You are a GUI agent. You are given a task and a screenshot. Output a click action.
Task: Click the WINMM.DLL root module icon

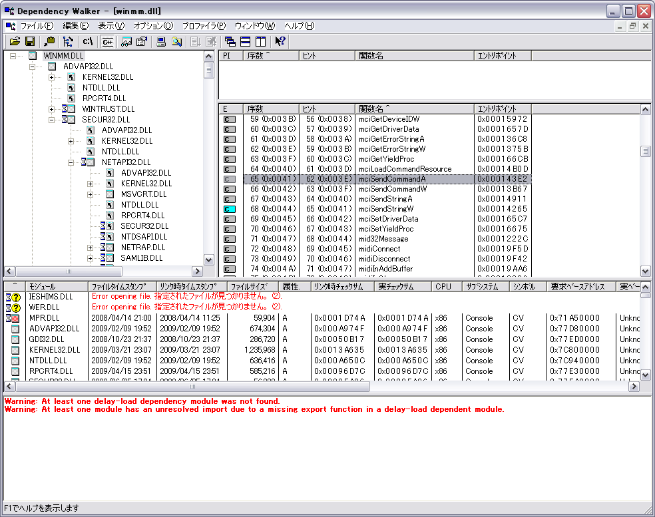33,55
